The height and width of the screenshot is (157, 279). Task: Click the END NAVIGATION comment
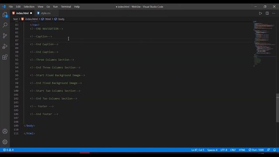click(46, 29)
